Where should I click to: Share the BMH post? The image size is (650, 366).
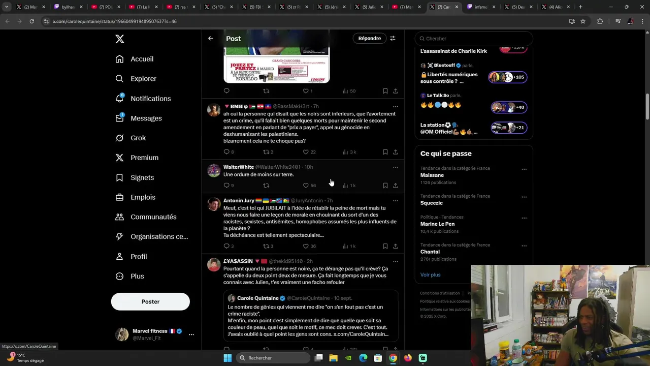point(396,152)
